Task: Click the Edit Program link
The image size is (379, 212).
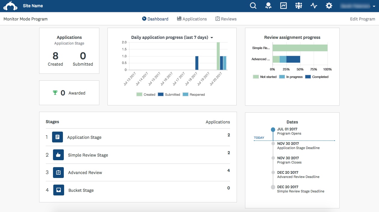Action: coord(362,19)
